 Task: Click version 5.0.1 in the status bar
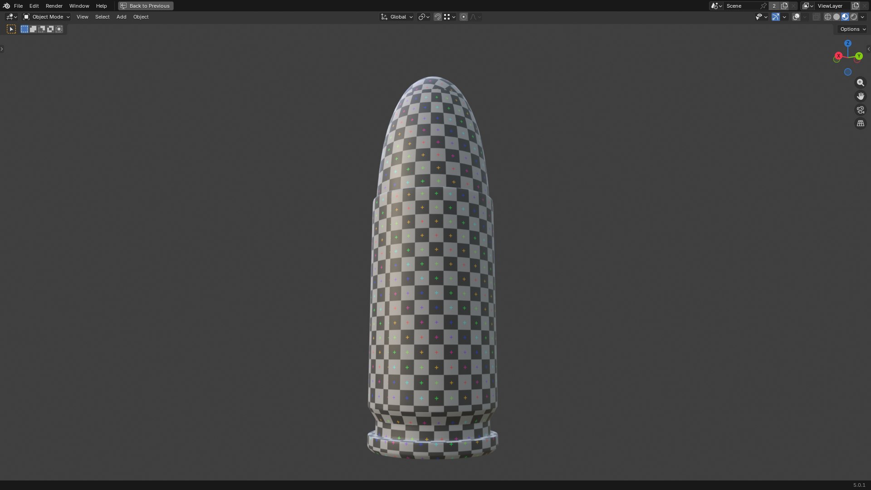click(x=859, y=485)
